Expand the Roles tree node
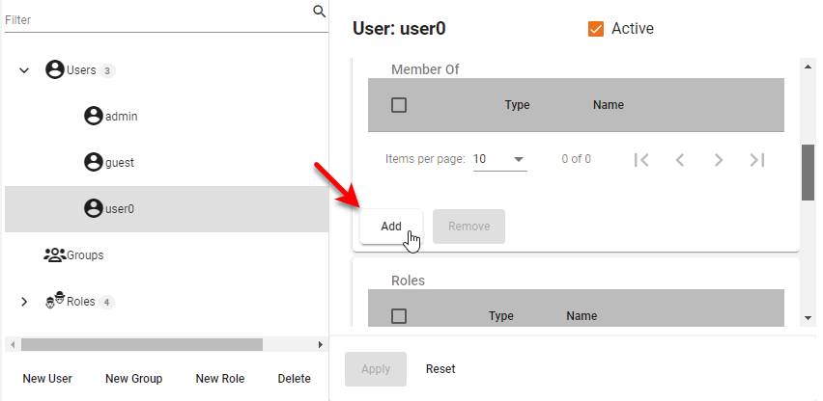Screen dimensions: 823x401 tap(24, 302)
